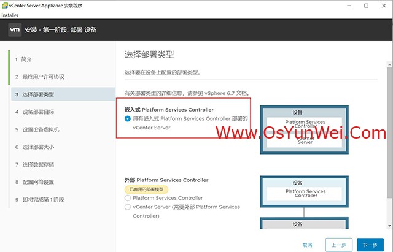The image size is (393, 252).
Task: Click the 取消 cancel link
Action: pos(307,245)
